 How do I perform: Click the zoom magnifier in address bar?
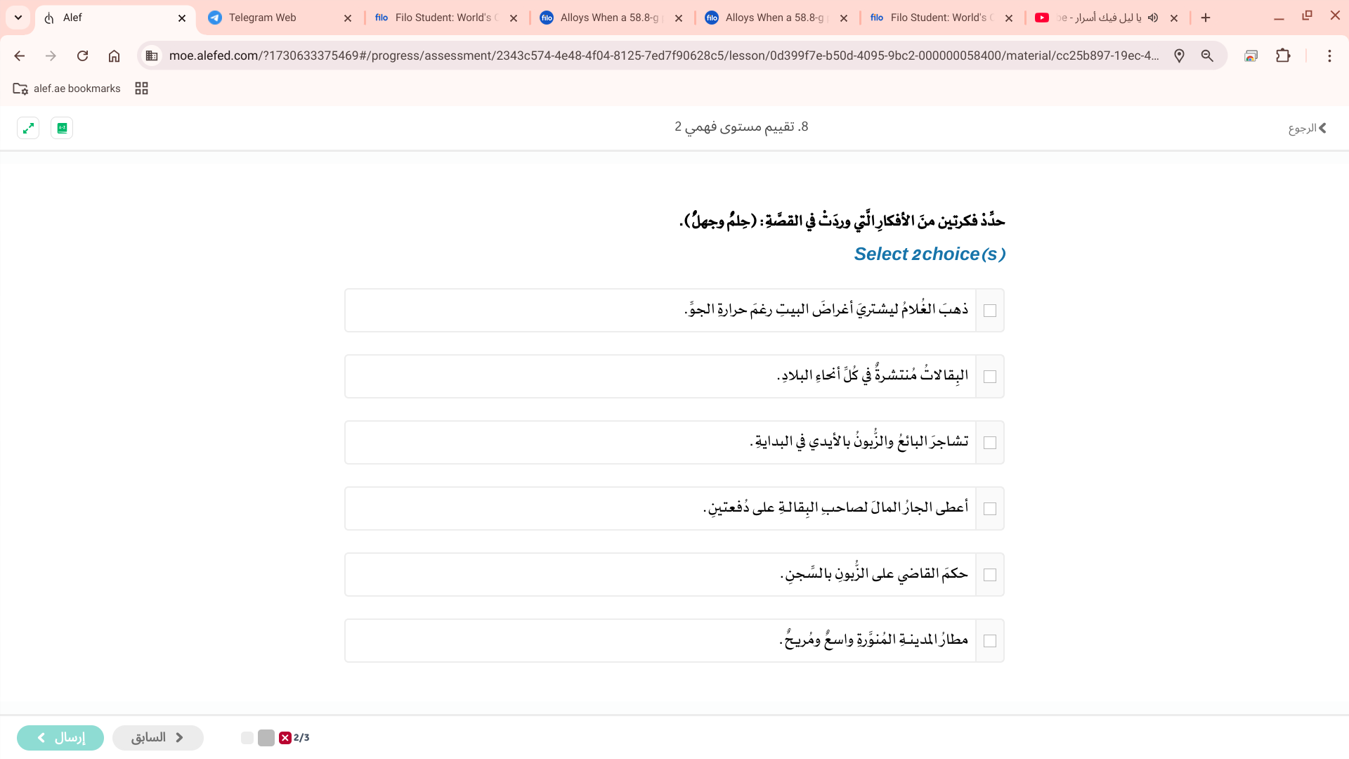coord(1207,56)
